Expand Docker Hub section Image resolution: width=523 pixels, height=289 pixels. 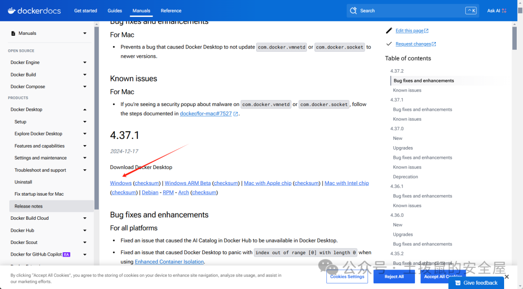coord(85,230)
